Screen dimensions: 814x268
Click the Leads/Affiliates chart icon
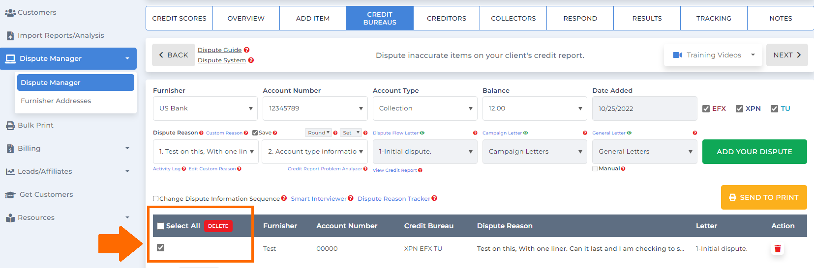(10, 172)
